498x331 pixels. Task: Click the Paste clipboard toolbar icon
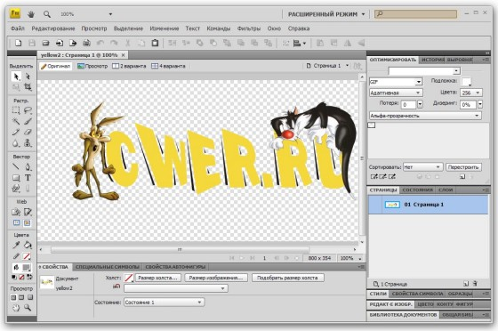coord(155,43)
